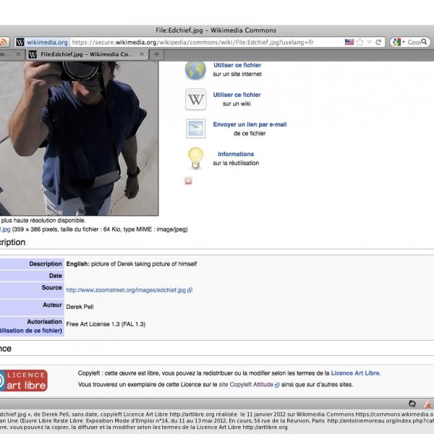This screenshot has width=434, height=434.
Task: Click the sync arrows icon in status bar
Action: click(412, 404)
